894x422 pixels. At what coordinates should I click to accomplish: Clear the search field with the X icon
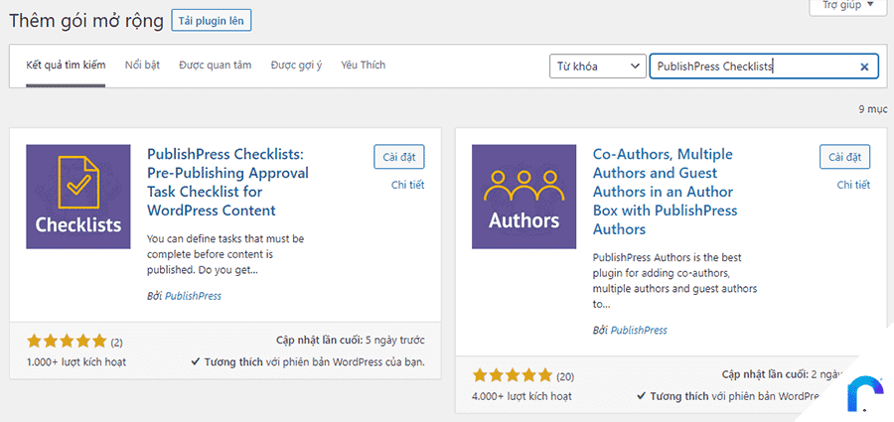pyautogui.click(x=864, y=67)
